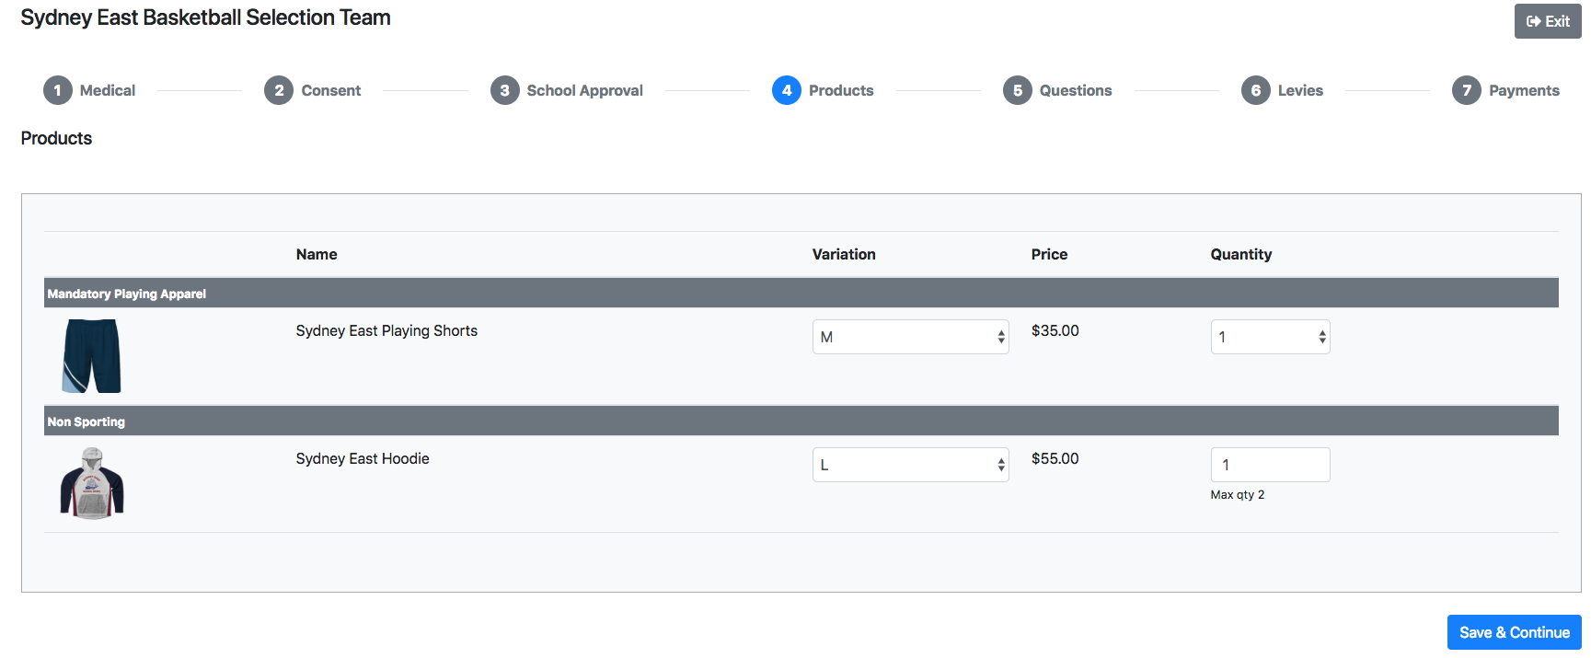Go to the Medical step label
This screenshot has height=658, width=1591.
pyautogui.click(x=108, y=90)
